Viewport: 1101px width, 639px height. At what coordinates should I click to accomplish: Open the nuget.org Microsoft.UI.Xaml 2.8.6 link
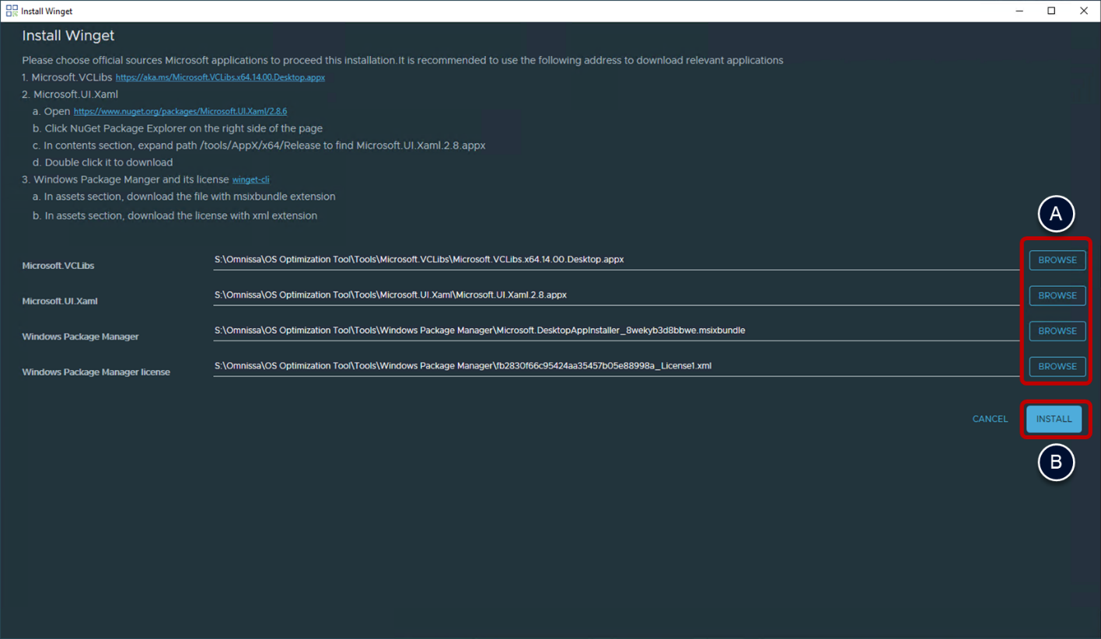pyautogui.click(x=180, y=112)
